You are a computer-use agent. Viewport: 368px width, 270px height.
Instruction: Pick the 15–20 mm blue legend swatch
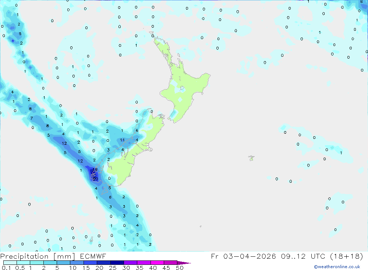coord(90,263)
